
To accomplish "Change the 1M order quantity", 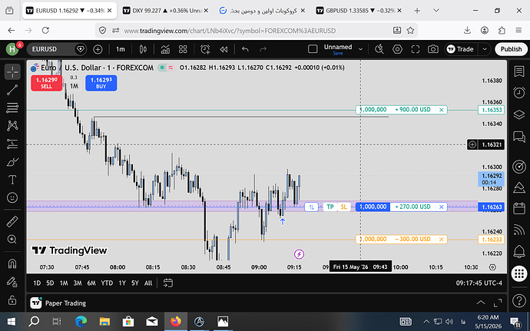I will click(74, 86).
